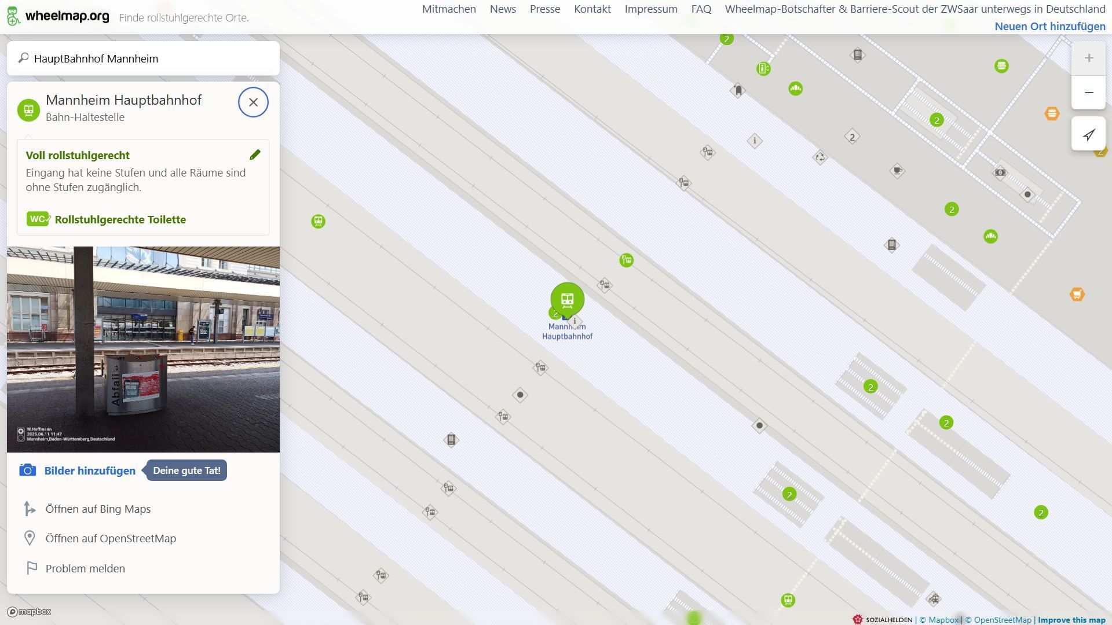Open the Impressum page
The width and height of the screenshot is (1112, 625).
(651, 9)
